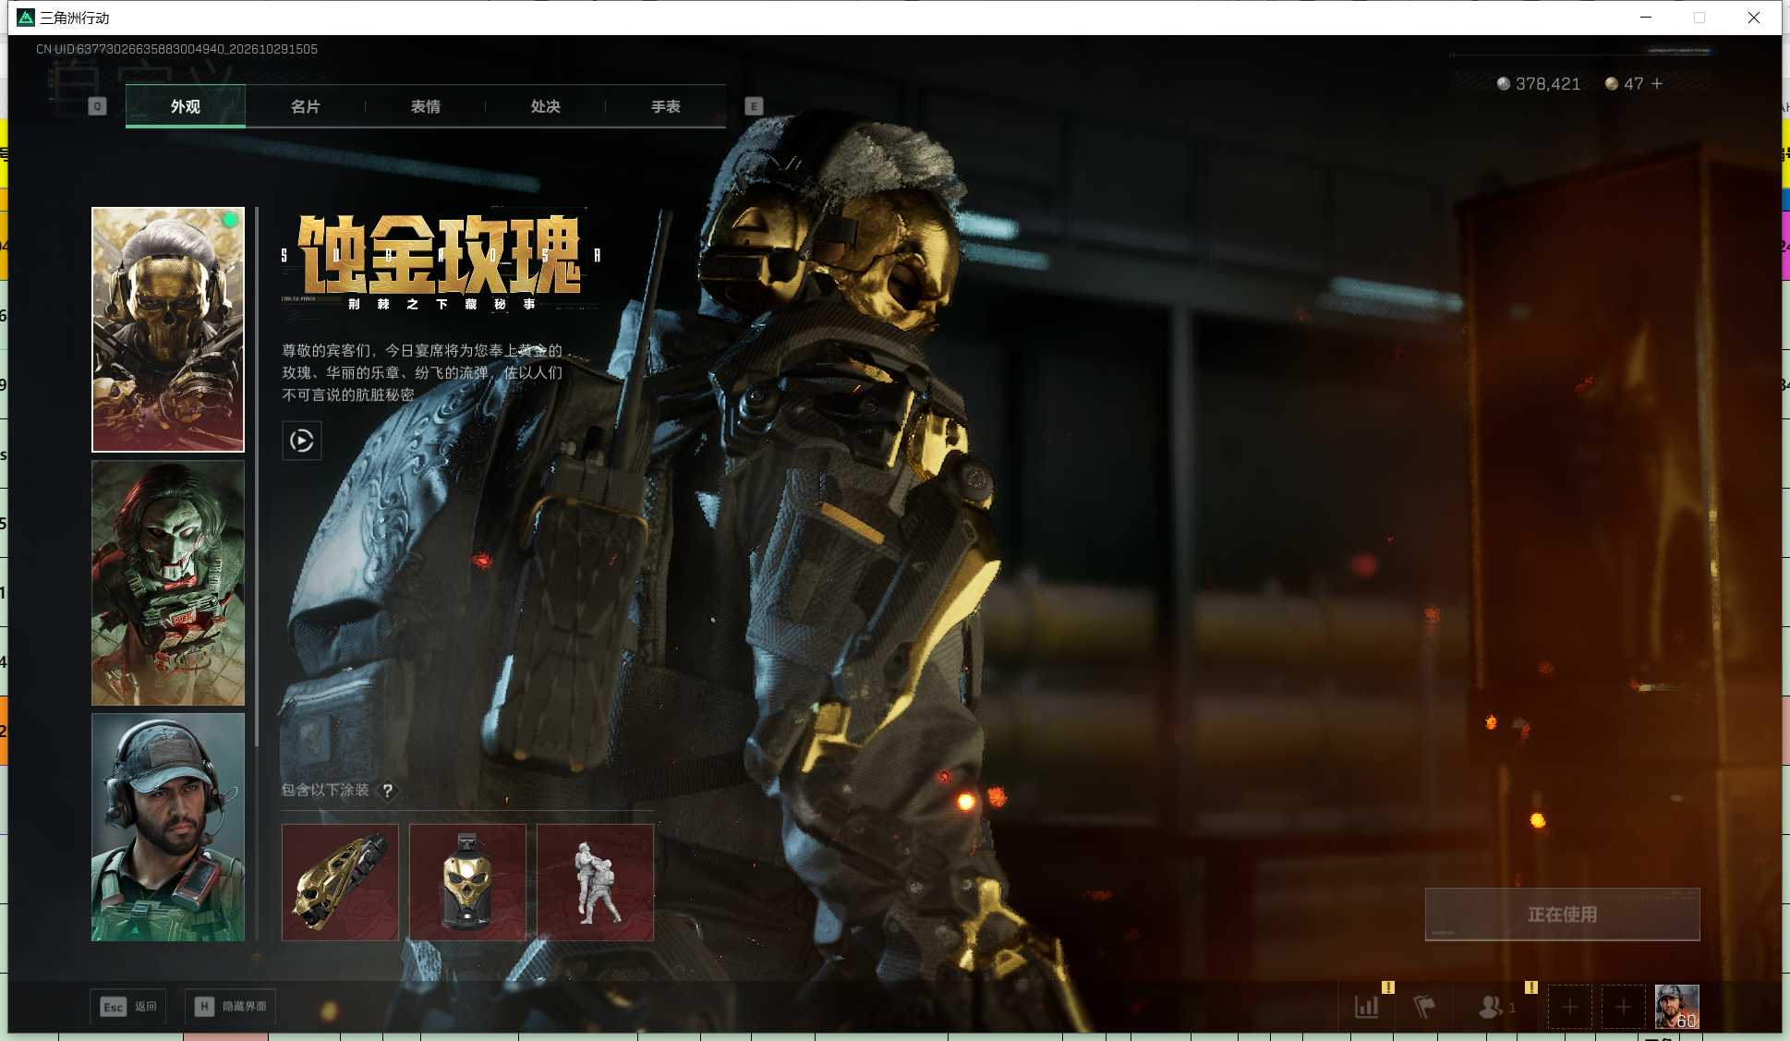Open the question mark help icon

pyautogui.click(x=388, y=791)
